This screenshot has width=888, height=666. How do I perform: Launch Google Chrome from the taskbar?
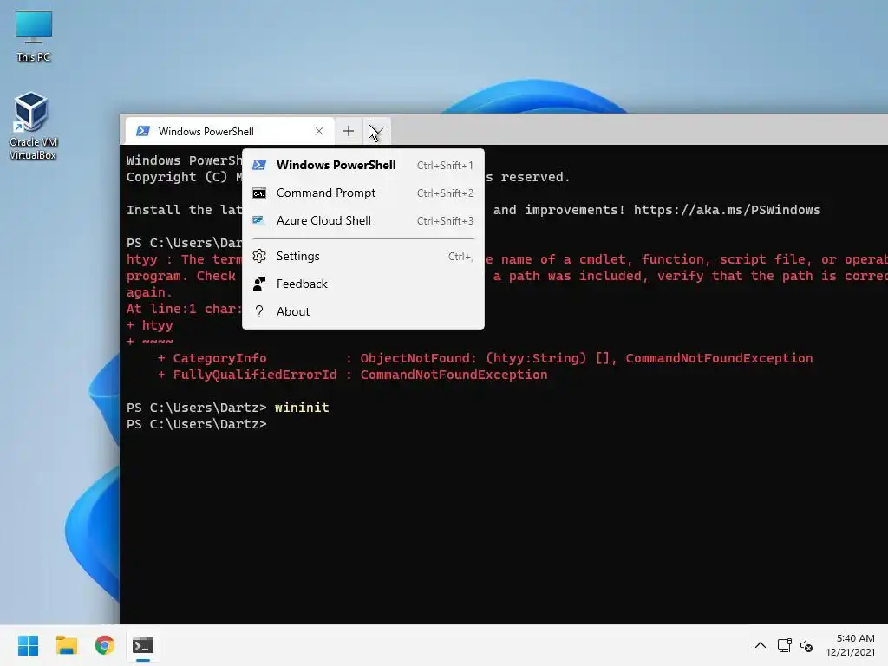105,645
